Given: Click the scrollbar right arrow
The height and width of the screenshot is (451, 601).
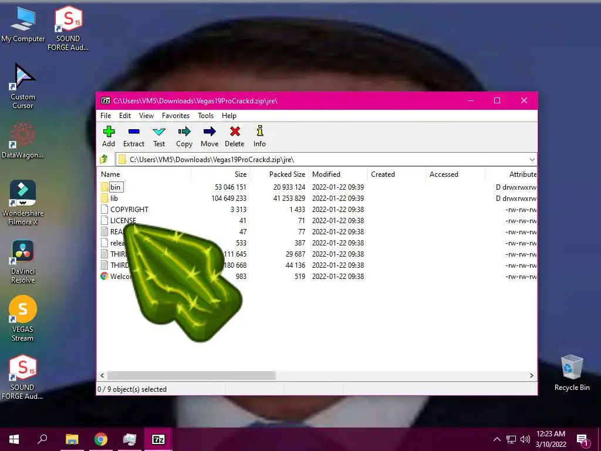Looking at the screenshot, I should 532,375.
